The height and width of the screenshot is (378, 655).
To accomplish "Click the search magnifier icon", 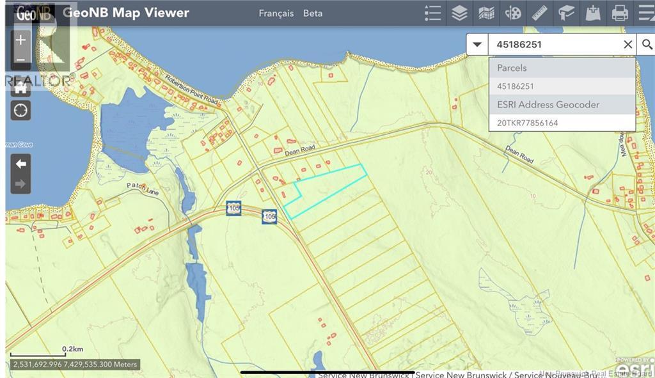I will click(647, 44).
